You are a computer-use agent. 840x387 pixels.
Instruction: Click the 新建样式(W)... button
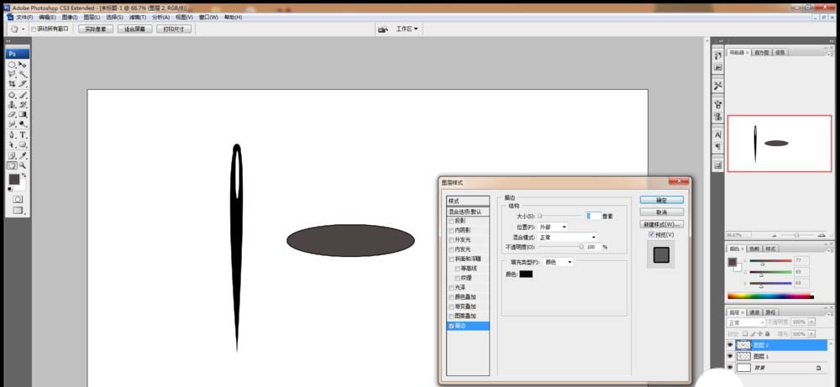pyautogui.click(x=662, y=224)
